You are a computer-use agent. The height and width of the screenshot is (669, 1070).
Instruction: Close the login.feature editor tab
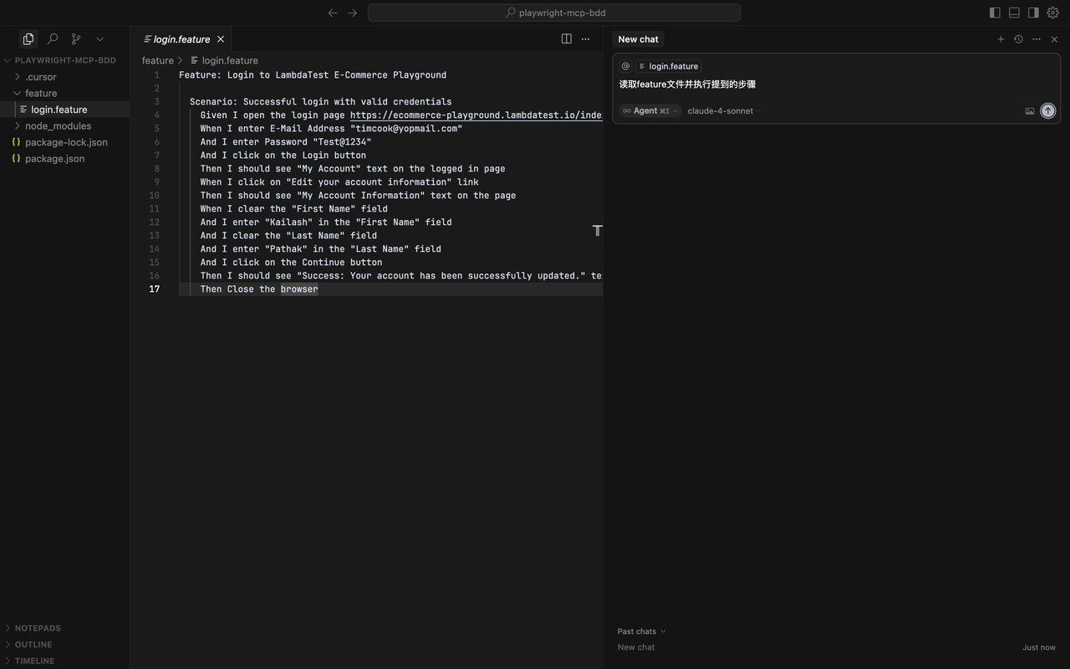221,39
